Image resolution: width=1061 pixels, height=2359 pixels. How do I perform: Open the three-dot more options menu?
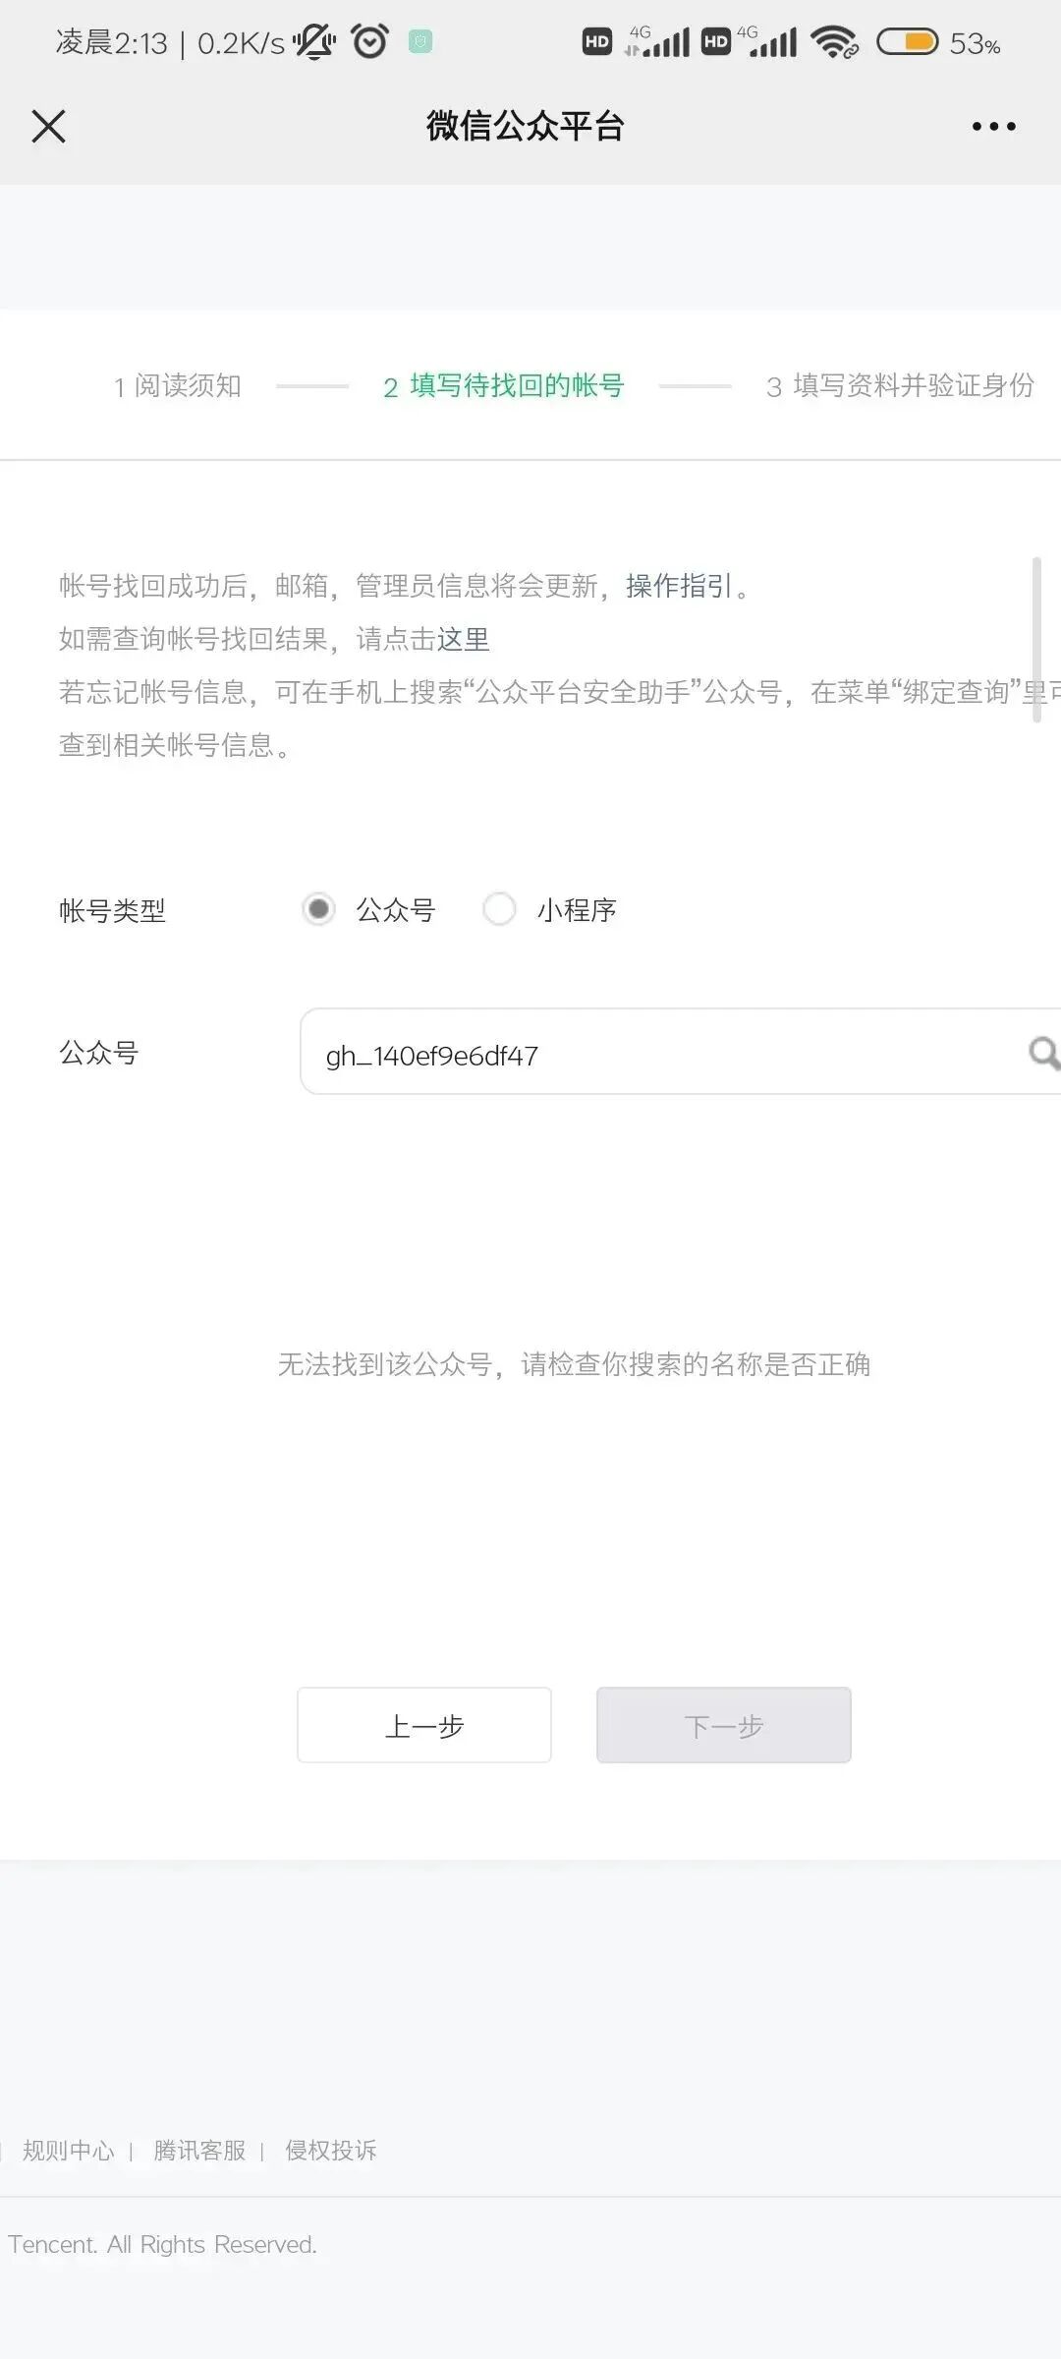(x=993, y=127)
